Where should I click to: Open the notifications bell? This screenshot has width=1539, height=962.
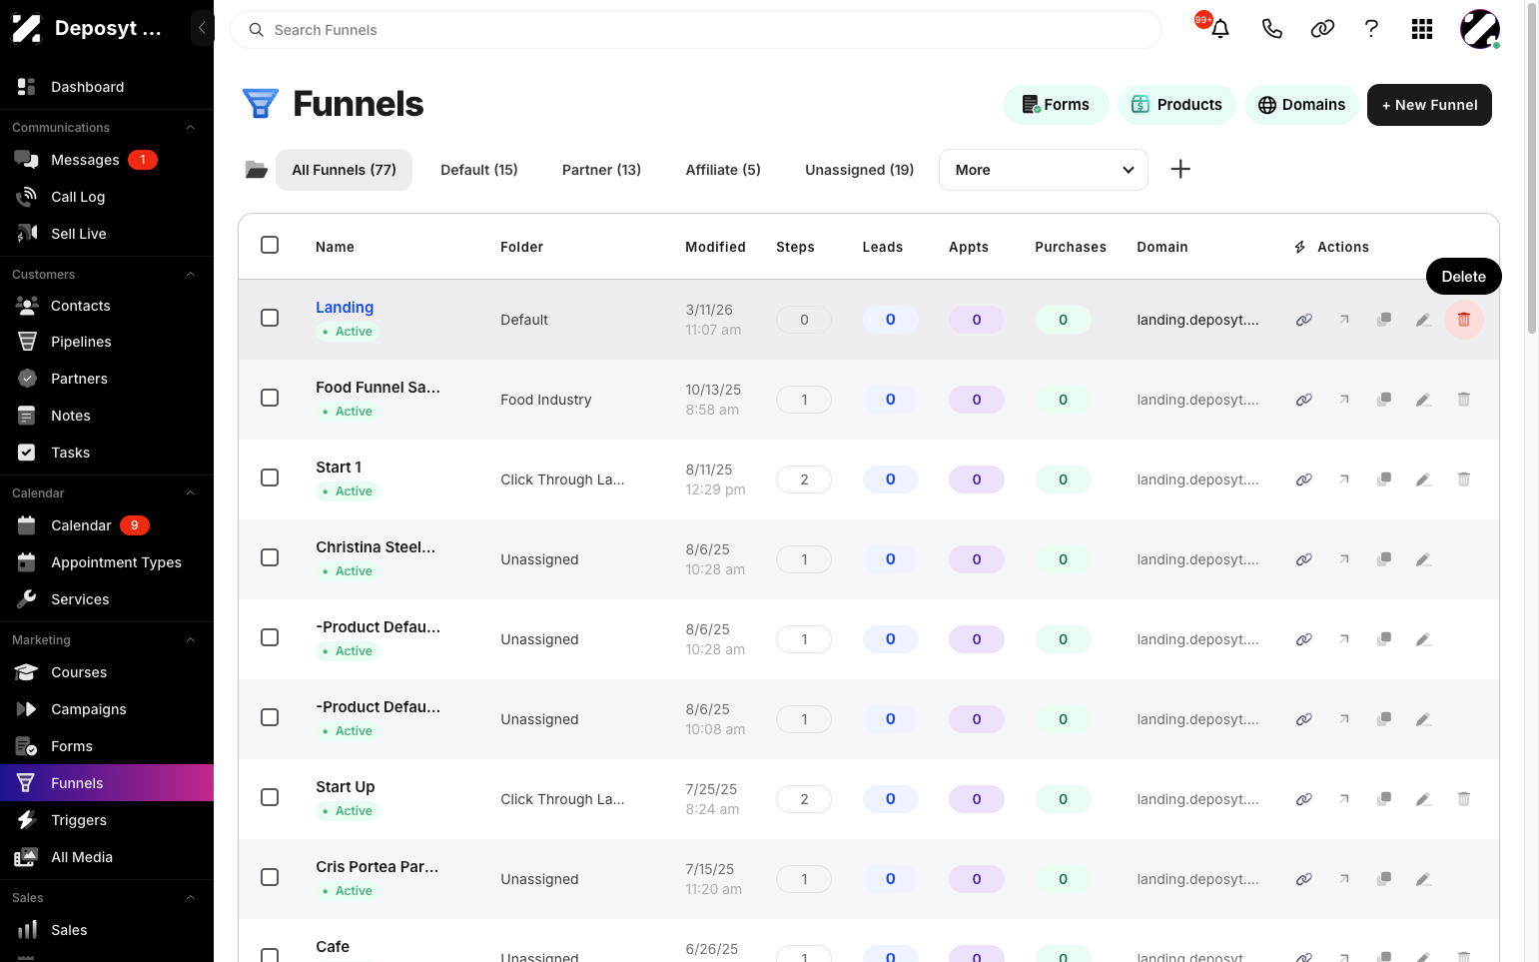[1219, 29]
